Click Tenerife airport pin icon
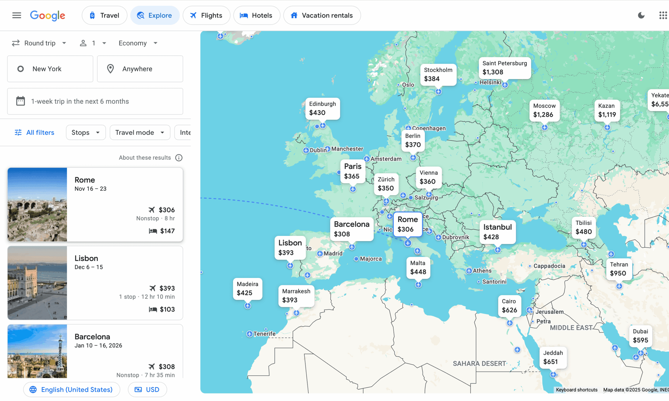 coord(250,334)
